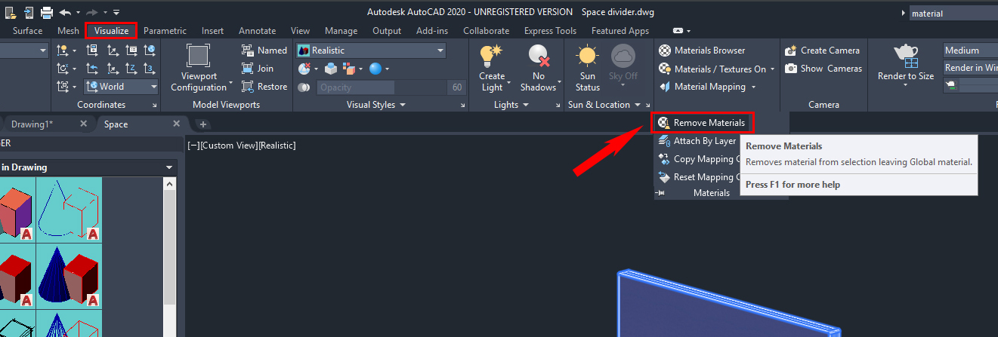Expand the Sun & Location panel title
998x337 pixels.
604,105
